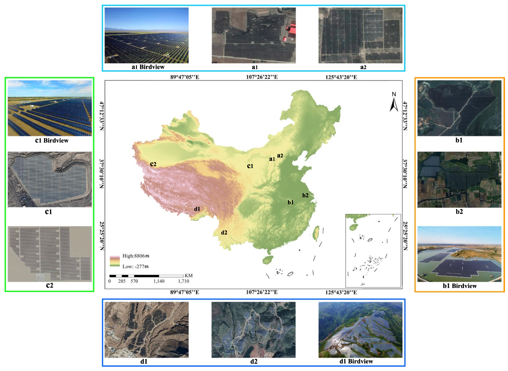Click the kilometer scale bar
The width and height of the screenshot is (508, 371).
(x=147, y=276)
